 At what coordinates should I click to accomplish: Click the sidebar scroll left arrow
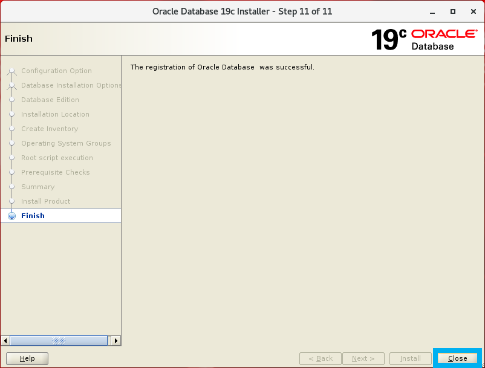[5, 340]
